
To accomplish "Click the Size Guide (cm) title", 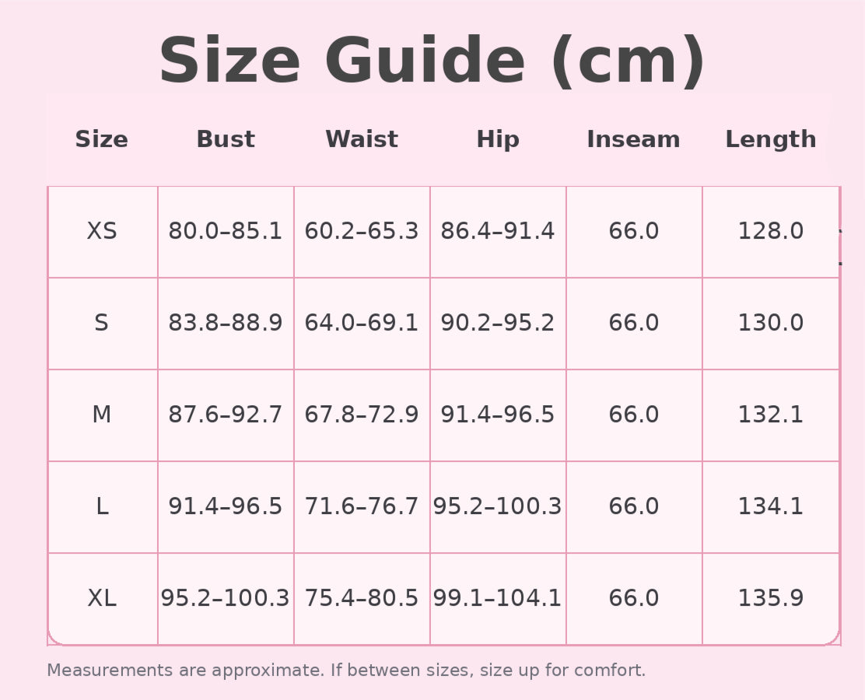I will pyautogui.click(x=432, y=62).
